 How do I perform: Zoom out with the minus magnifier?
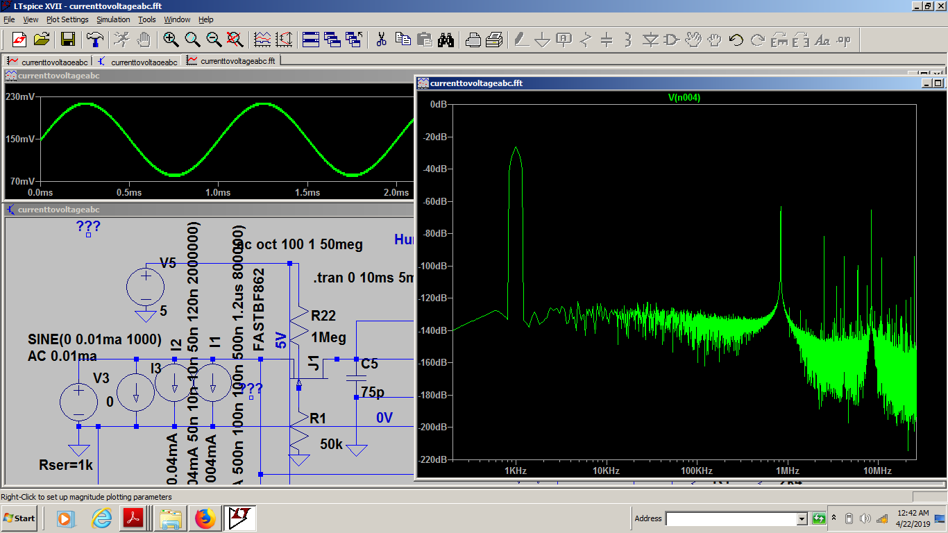click(214, 40)
